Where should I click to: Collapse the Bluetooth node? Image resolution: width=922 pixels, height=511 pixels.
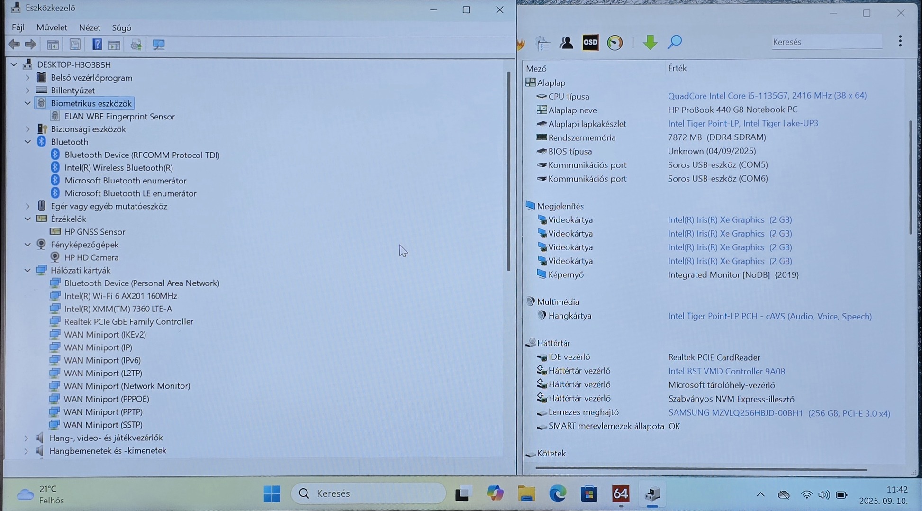click(x=27, y=142)
